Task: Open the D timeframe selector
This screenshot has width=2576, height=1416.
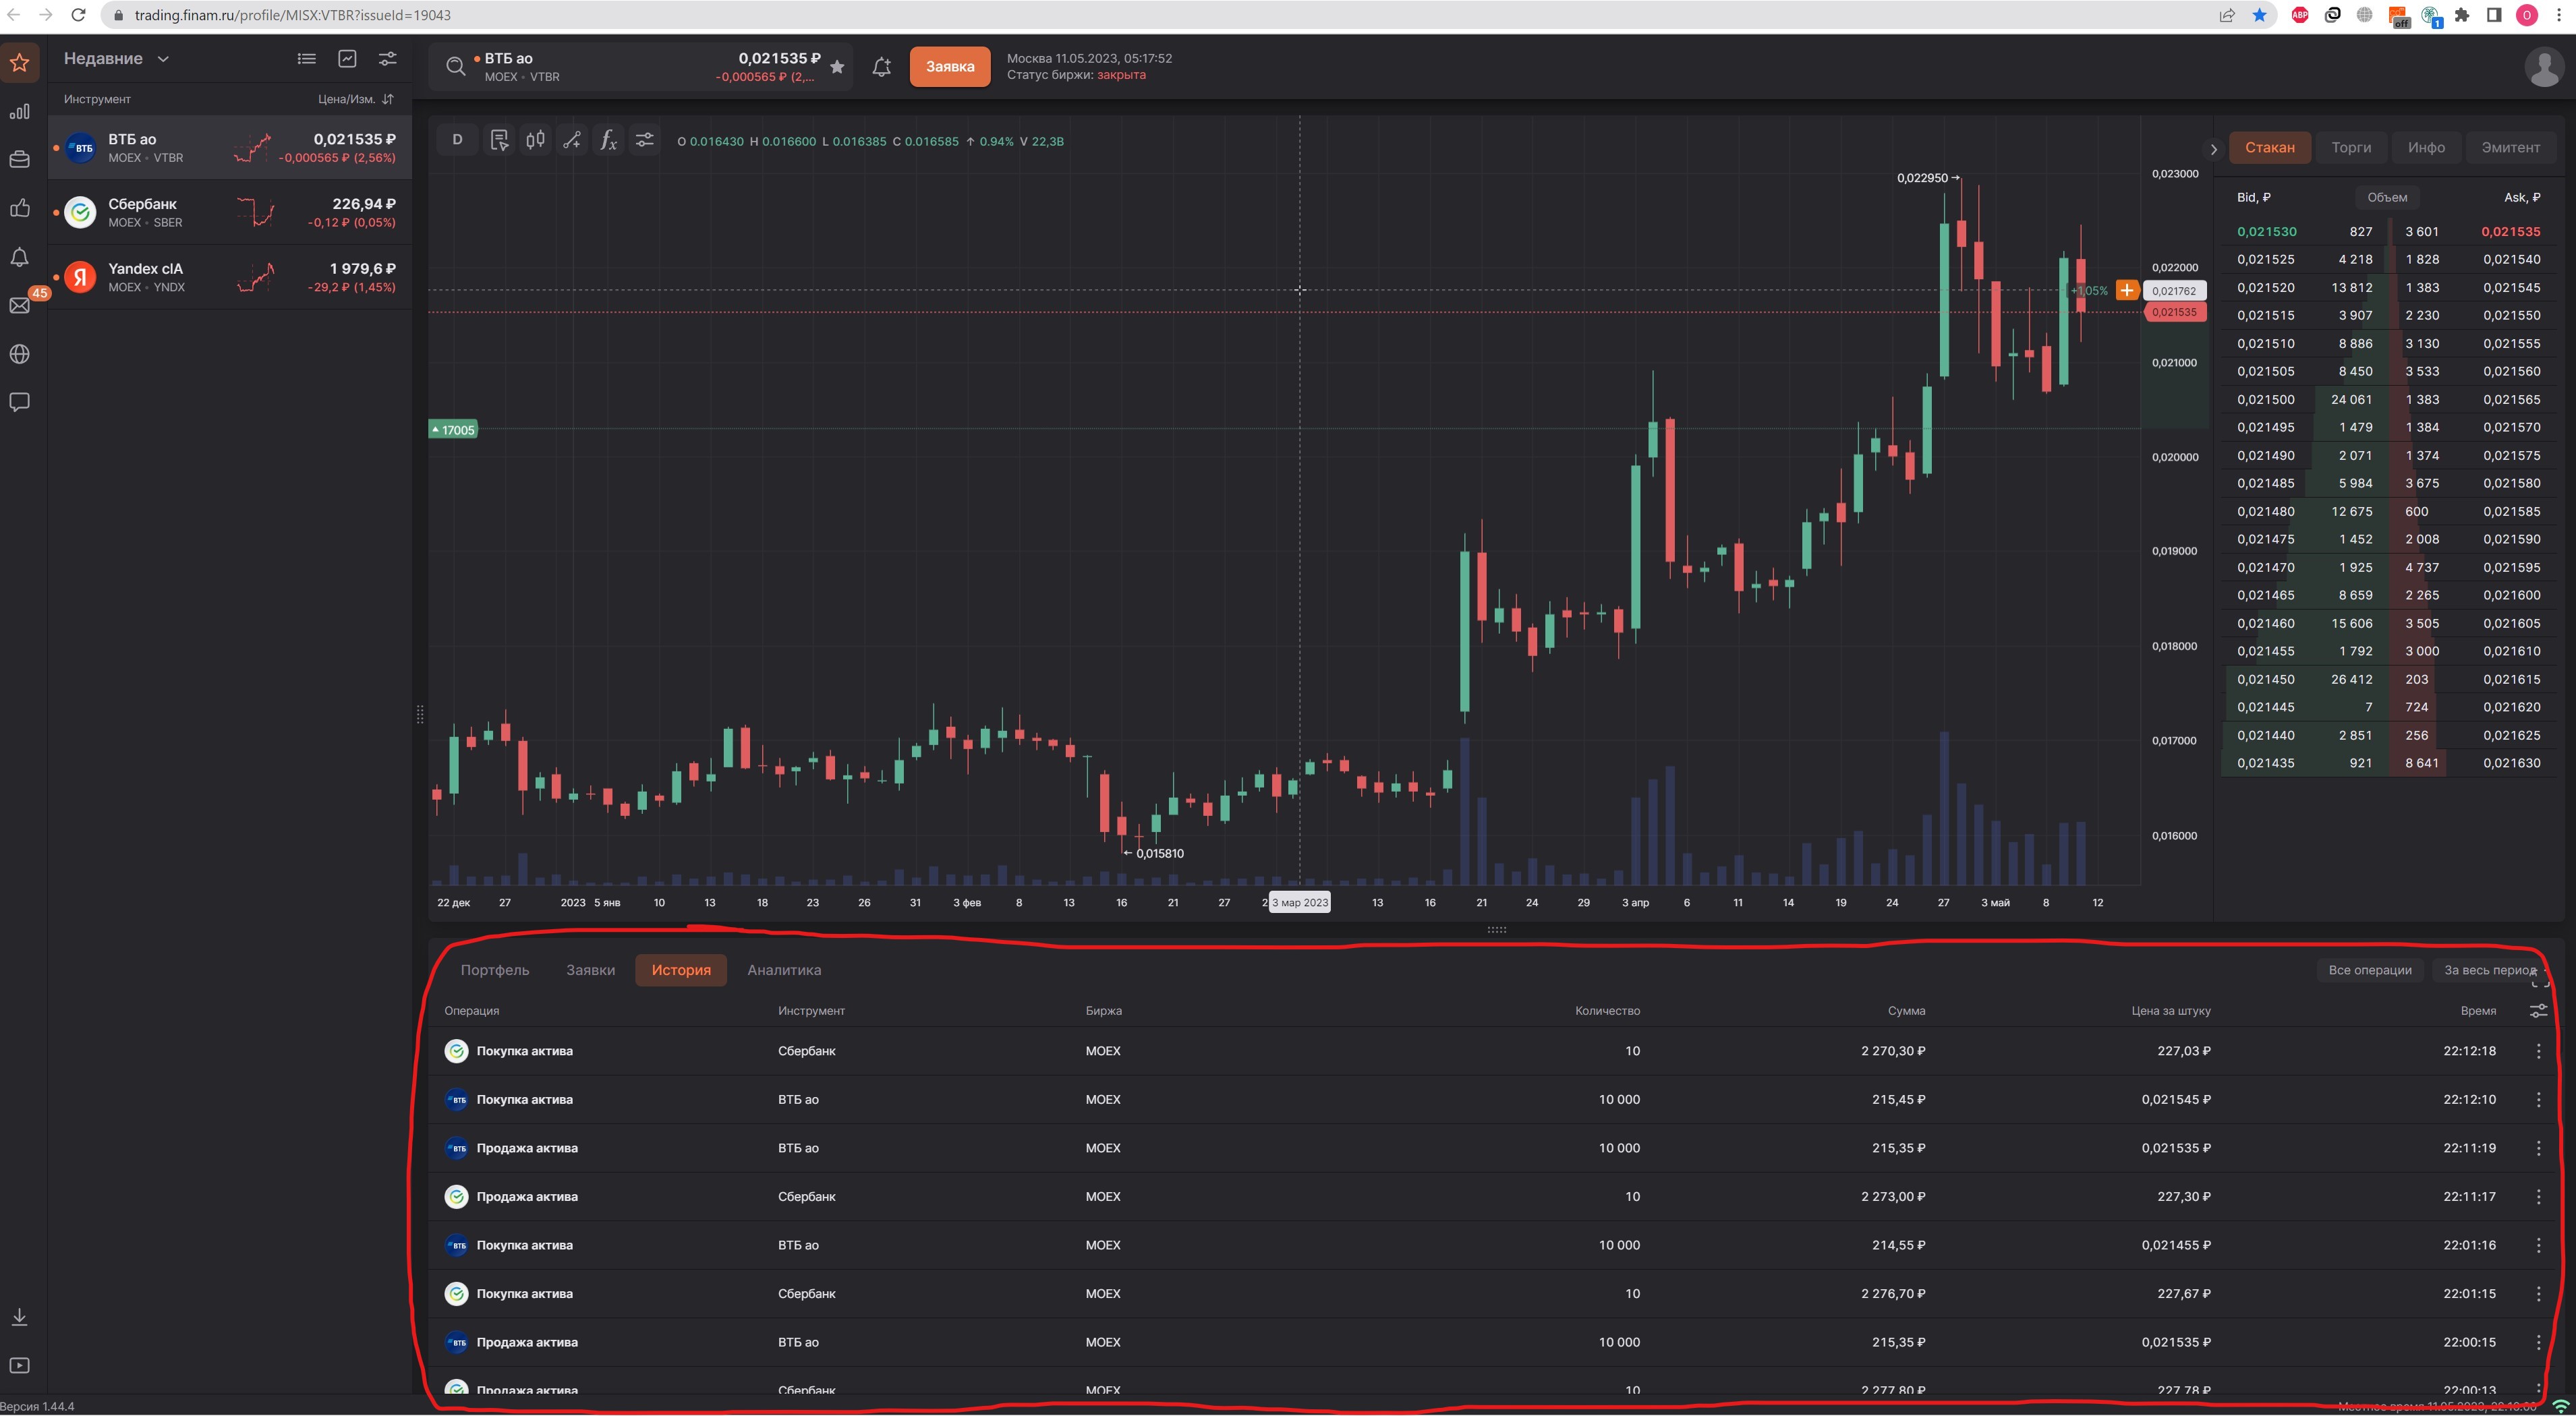Action: click(x=457, y=140)
